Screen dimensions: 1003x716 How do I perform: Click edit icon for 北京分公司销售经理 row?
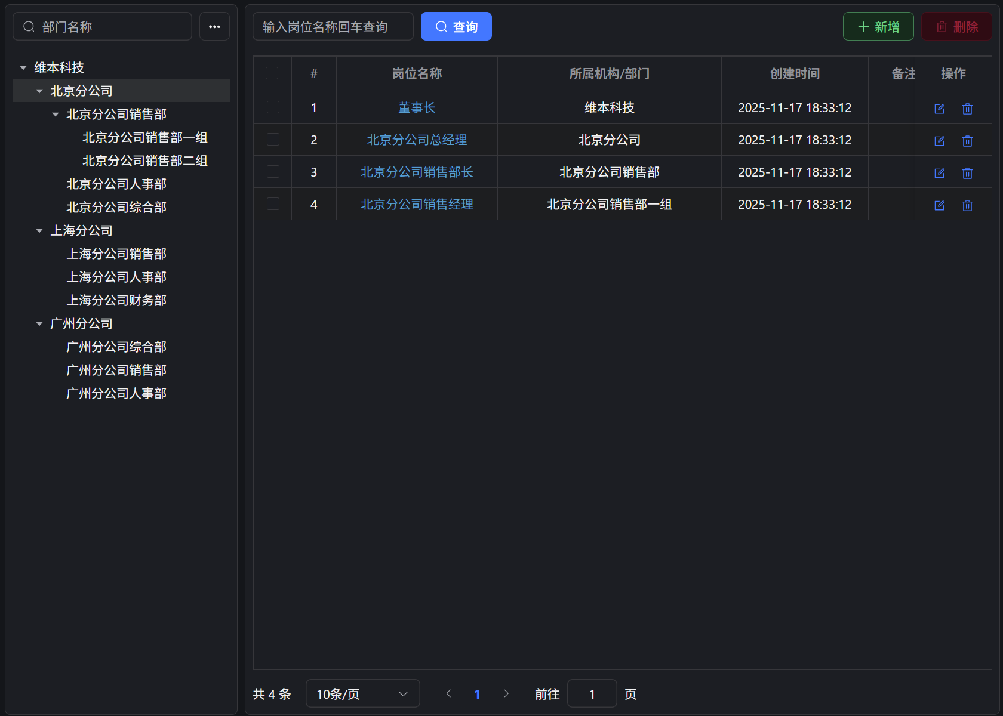[x=939, y=205]
